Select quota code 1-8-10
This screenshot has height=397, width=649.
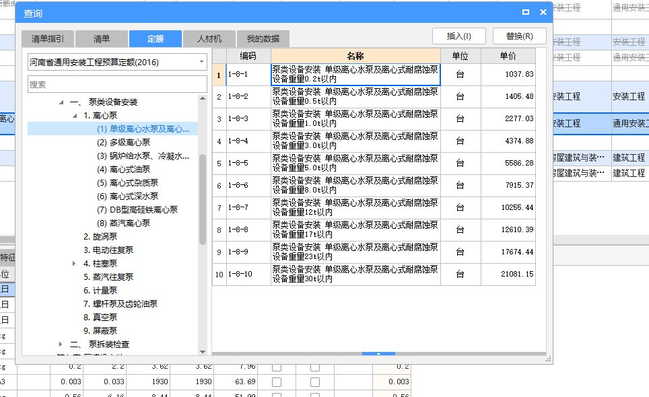(x=248, y=274)
